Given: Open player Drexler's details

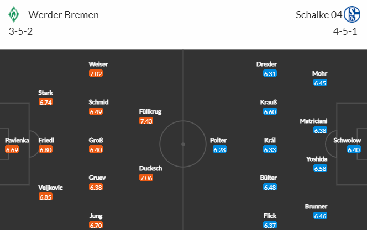Looking at the screenshot, I should point(266,64).
